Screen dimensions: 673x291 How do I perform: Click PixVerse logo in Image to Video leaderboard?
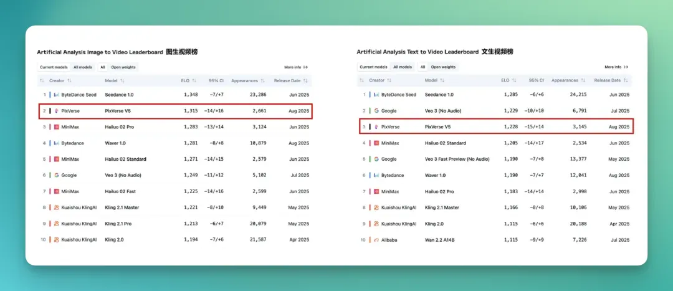click(x=56, y=111)
